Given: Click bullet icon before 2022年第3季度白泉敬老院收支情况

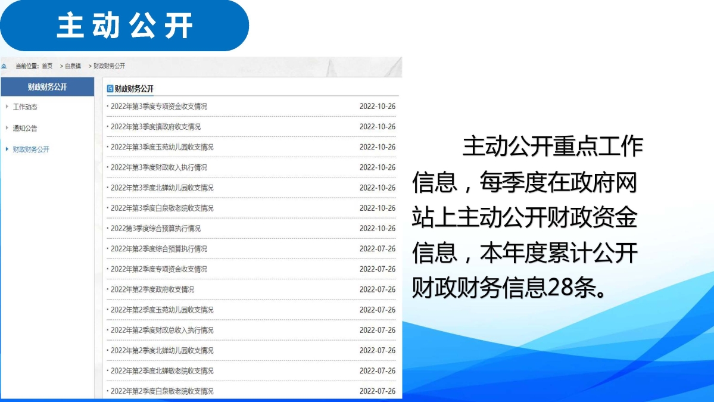Looking at the screenshot, I should point(107,208).
